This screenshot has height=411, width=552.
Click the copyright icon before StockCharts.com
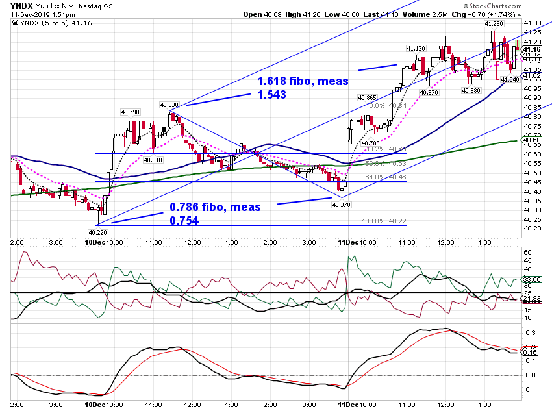466,6
